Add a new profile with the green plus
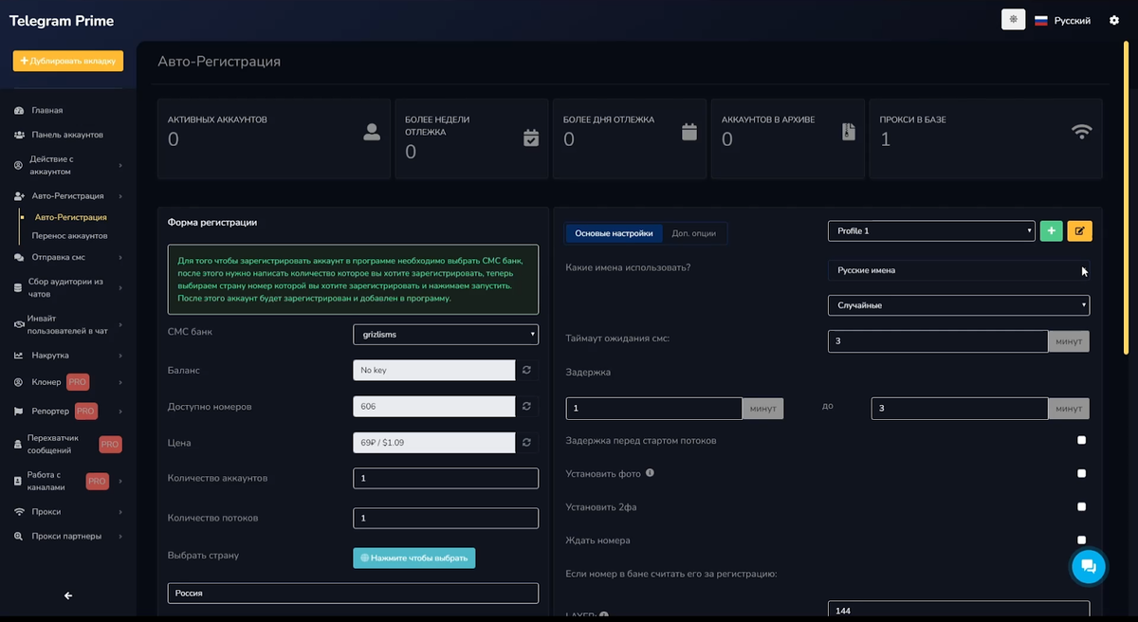Image resolution: width=1138 pixels, height=622 pixels. 1051,230
